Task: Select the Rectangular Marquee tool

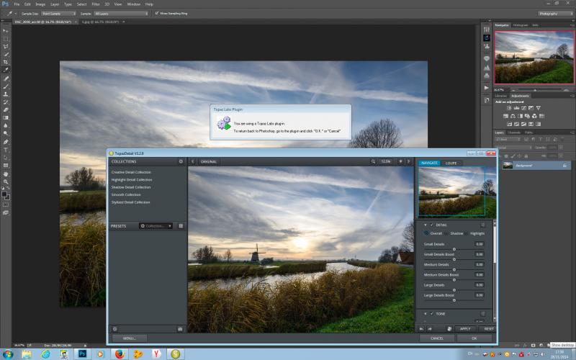Action: 6,39
